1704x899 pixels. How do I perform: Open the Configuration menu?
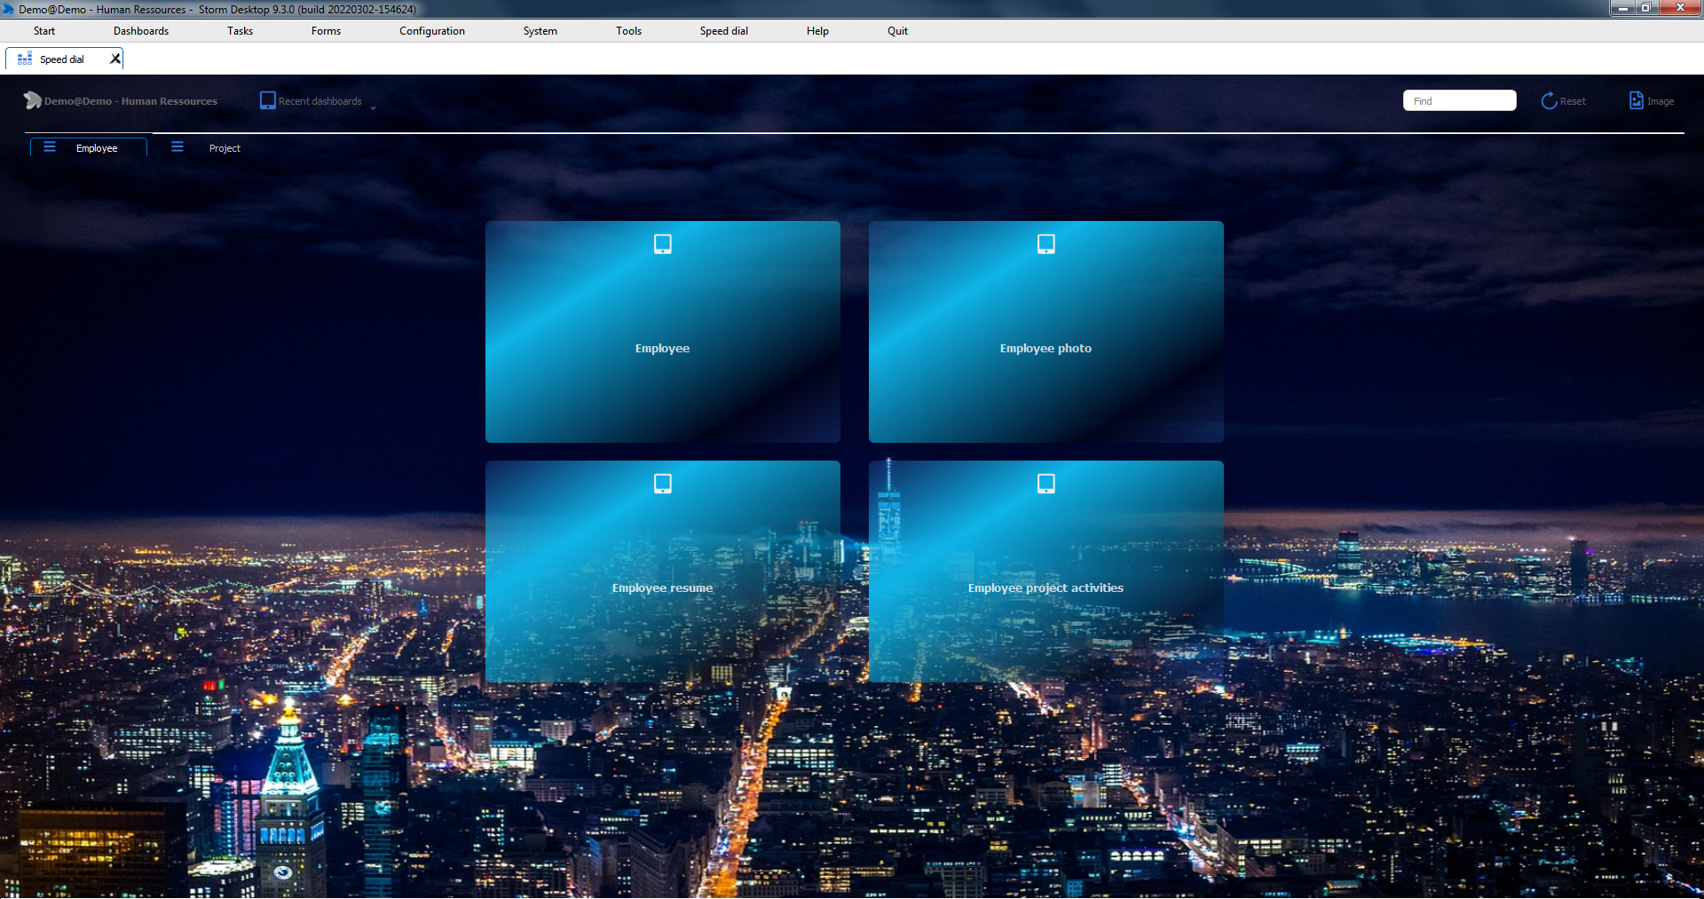pos(432,31)
